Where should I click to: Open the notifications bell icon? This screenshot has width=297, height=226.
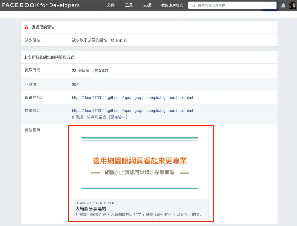(283, 5)
